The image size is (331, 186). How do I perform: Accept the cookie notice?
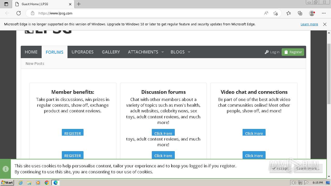coord(280,168)
